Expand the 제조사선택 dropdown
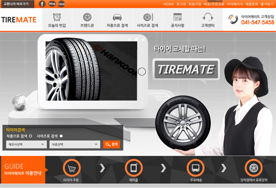 (26, 145)
